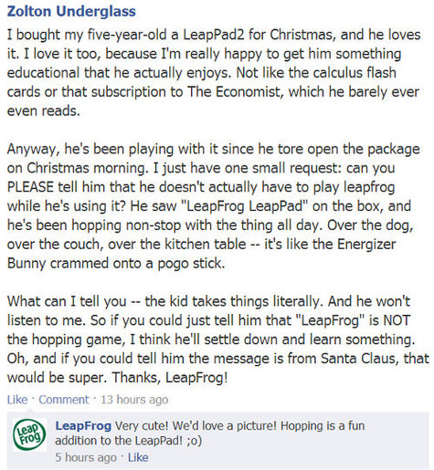
Task: Open the 13 hours ago timestamp
Action: (134, 400)
